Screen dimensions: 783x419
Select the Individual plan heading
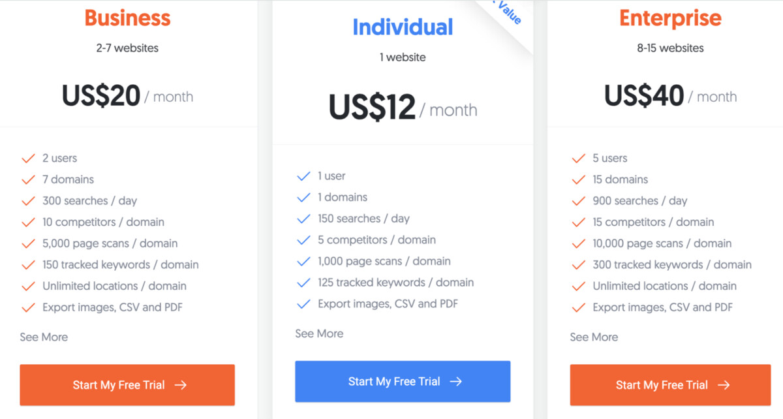[403, 27]
